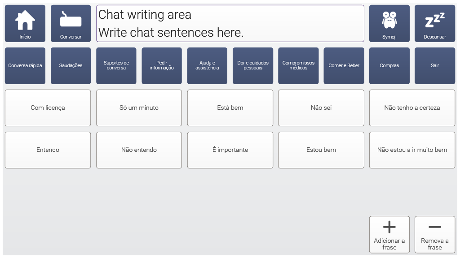Click in the chat writing area
460x258 pixels.
point(230,23)
